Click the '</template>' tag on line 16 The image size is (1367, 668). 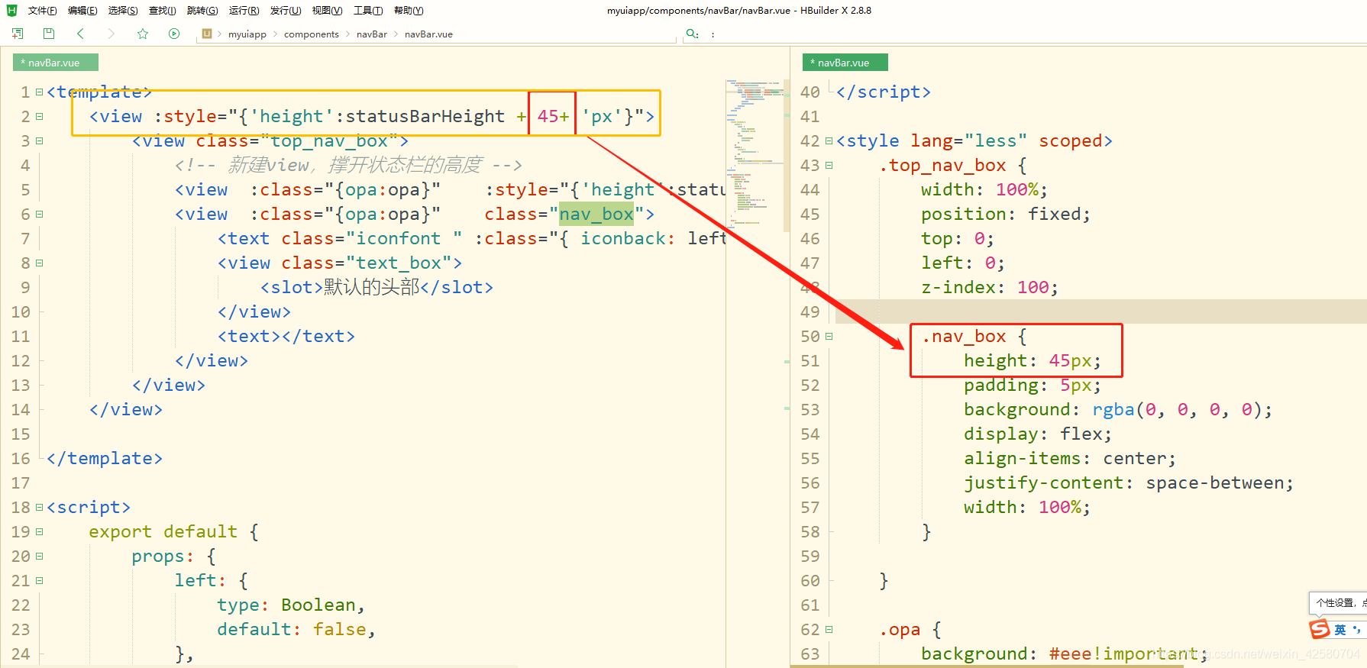(x=105, y=459)
